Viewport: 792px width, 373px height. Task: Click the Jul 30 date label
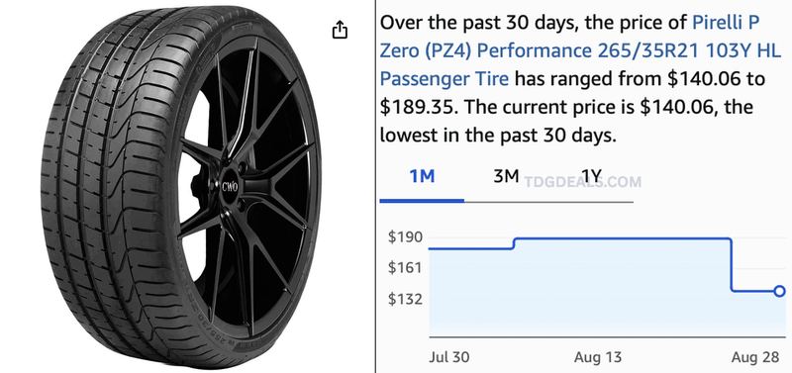[x=449, y=357]
